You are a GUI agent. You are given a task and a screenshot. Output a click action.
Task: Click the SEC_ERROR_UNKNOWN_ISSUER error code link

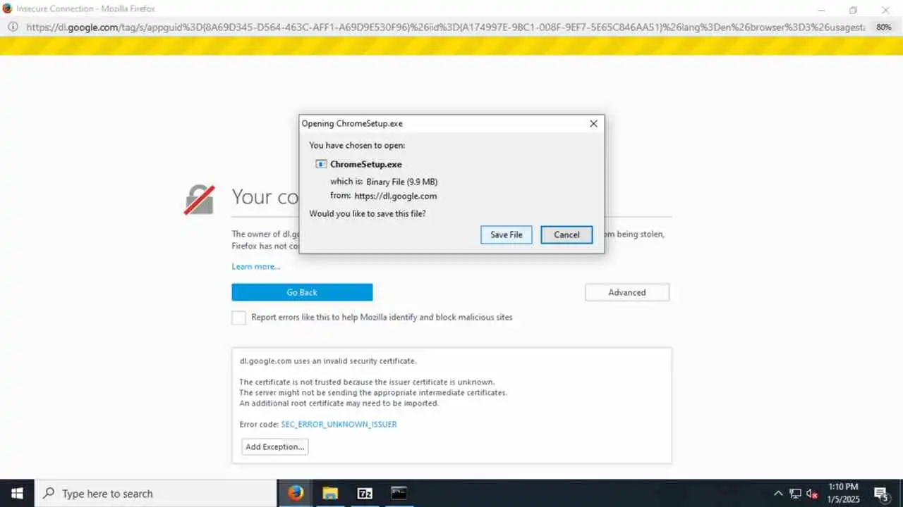(x=339, y=425)
